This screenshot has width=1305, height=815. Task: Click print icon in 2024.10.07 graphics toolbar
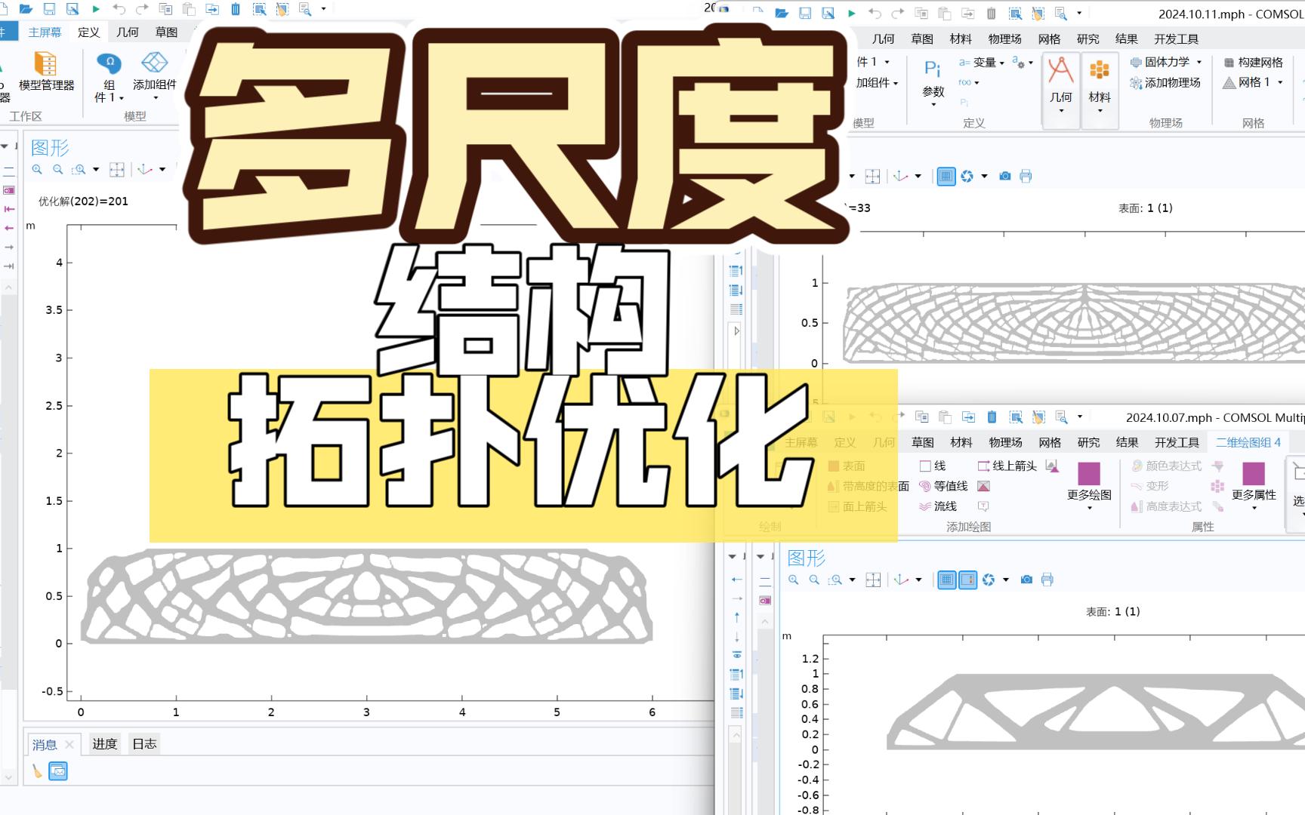[1047, 580]
